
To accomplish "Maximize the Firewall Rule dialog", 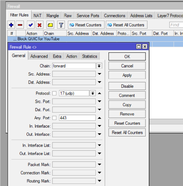I will click(139, 47).
